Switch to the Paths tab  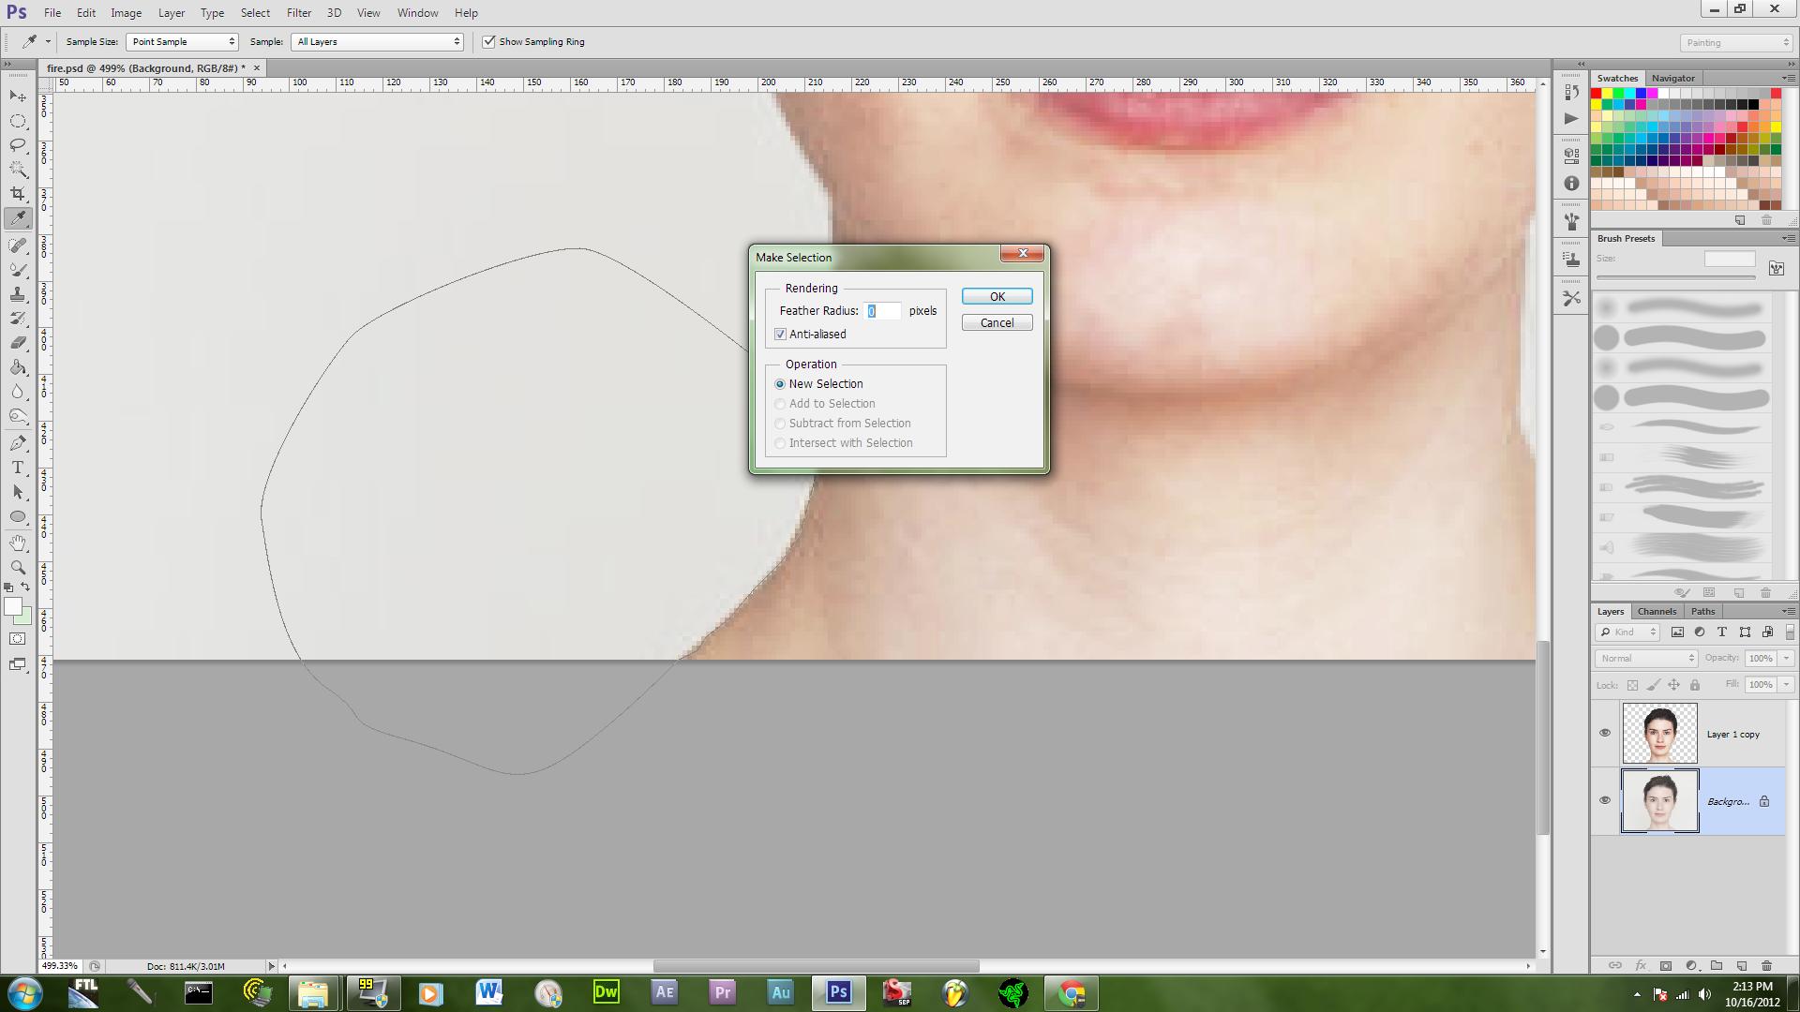click(1702, 611)
